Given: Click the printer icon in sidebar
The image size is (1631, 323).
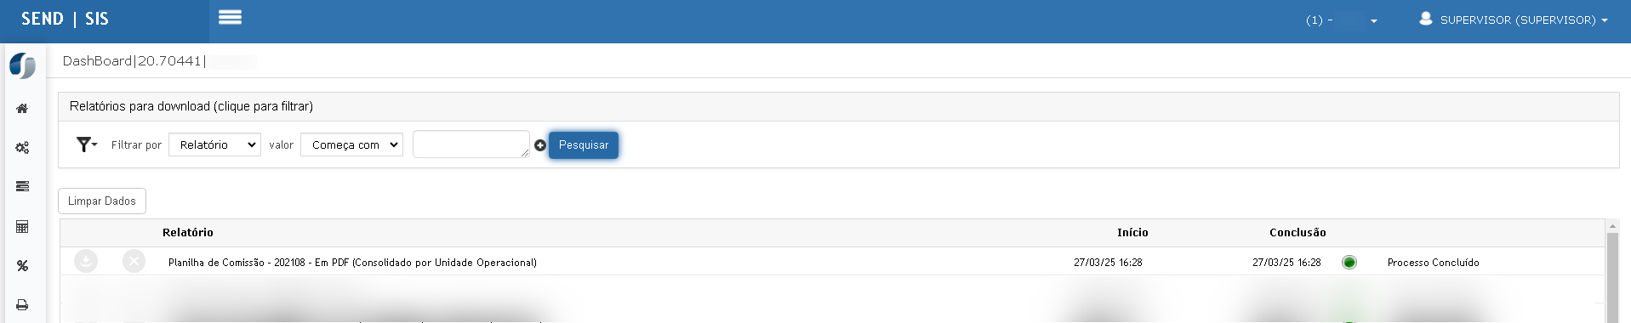Looking at the screenshot, I should (x=22, y=305).
